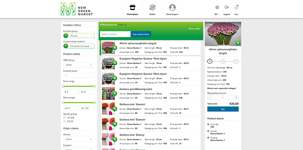Click the globe language icon

click(x=217, y=7)
